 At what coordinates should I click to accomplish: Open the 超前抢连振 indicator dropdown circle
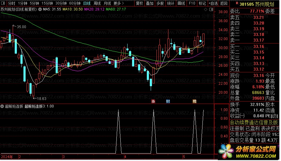pos(2,106)
